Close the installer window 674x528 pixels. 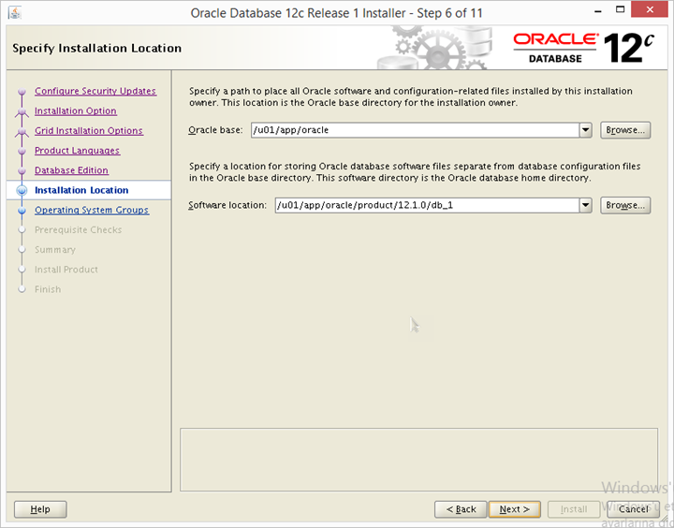(x=650, y=9)
